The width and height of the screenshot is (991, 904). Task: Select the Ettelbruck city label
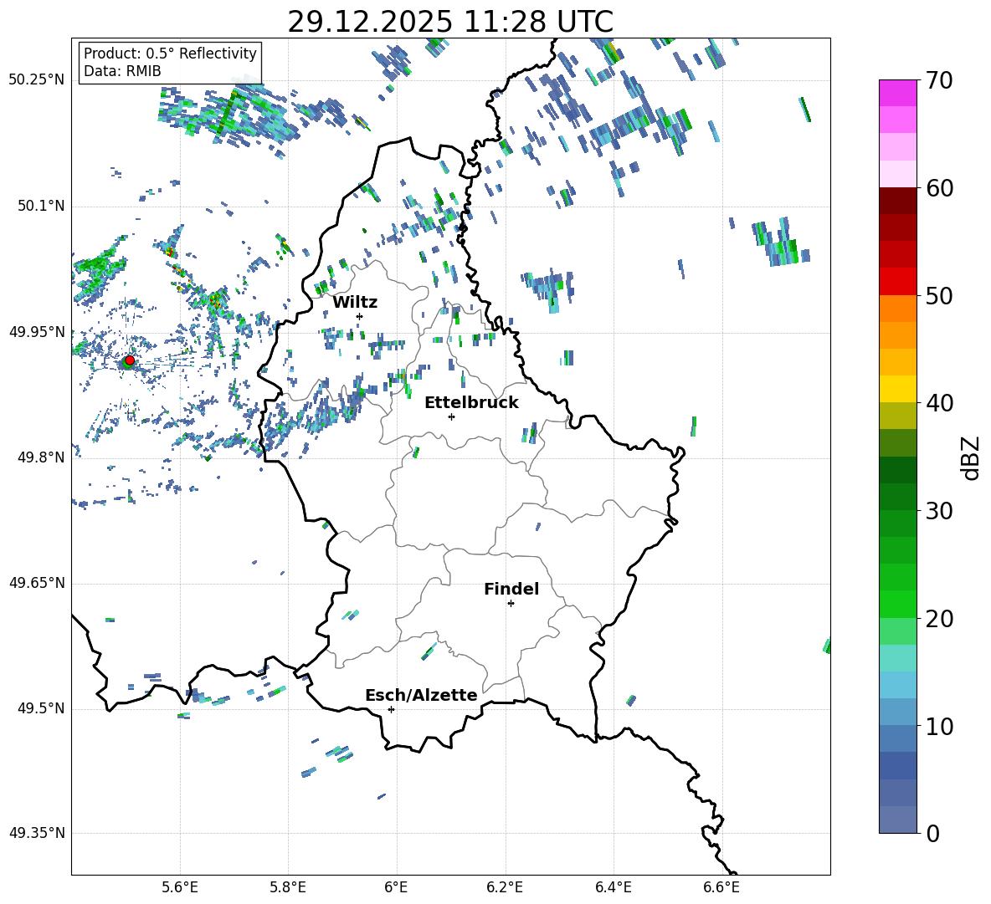click(471, 403)
